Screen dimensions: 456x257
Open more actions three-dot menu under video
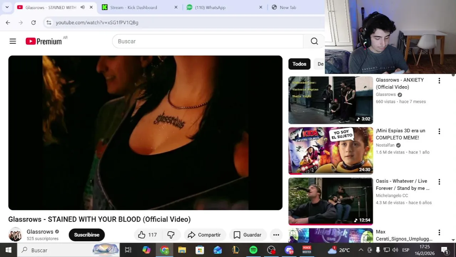[276, 235]
